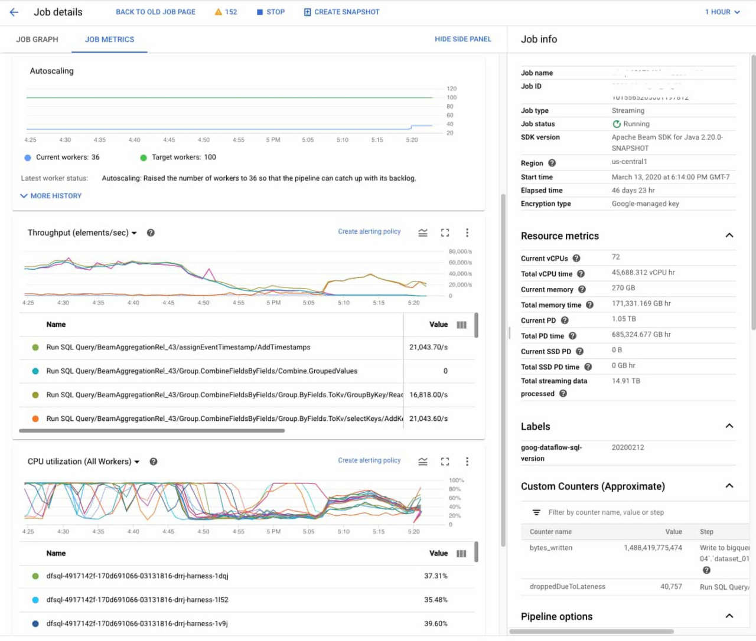This screenshot has width=756, height=641.
Task: Expand MORE HISTORY under Autoscaling
Action: (51, 196)
